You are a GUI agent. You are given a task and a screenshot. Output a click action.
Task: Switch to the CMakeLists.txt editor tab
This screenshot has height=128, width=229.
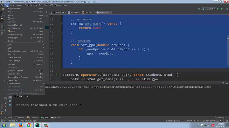point(58,13)
